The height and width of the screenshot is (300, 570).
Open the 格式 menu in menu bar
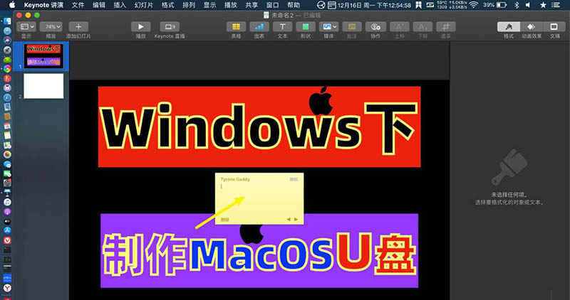click(x=167, y=4)
